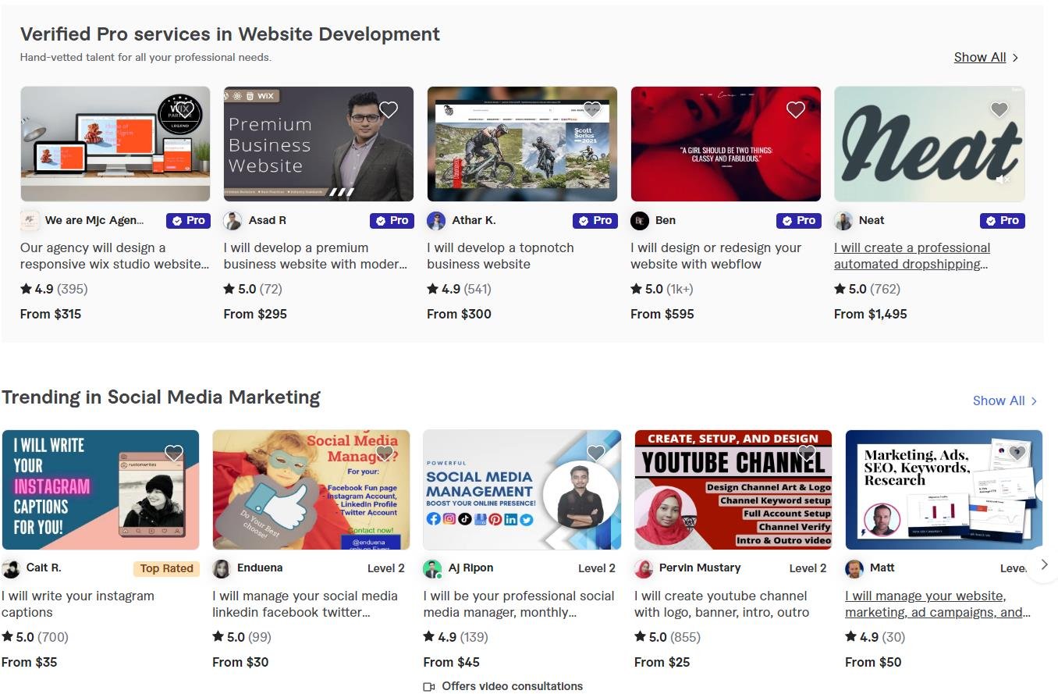Open 'Our agency will design a responsive wix' title
The width and height of the screenshot is (1058, 694).
point(115,256)
